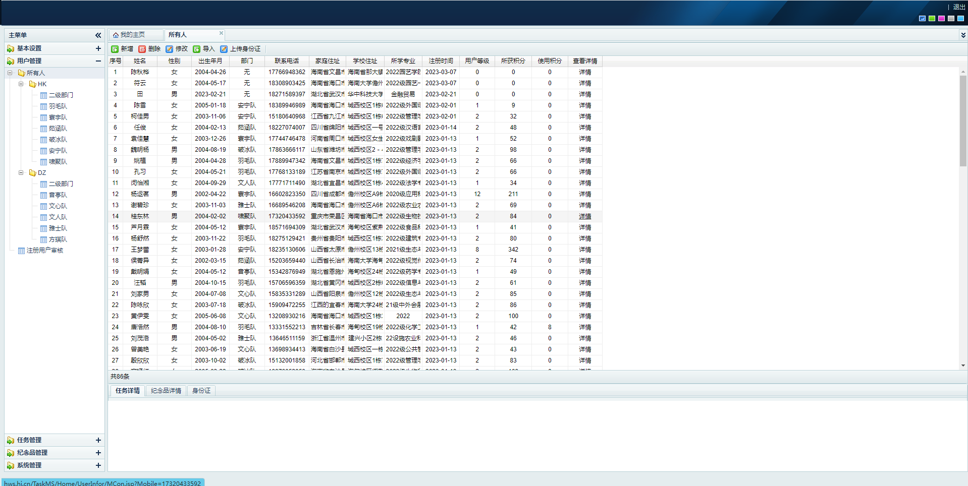The image size is (968, 486).
Task: Select 雅士队 under DZ
Action: click(58, 228)
